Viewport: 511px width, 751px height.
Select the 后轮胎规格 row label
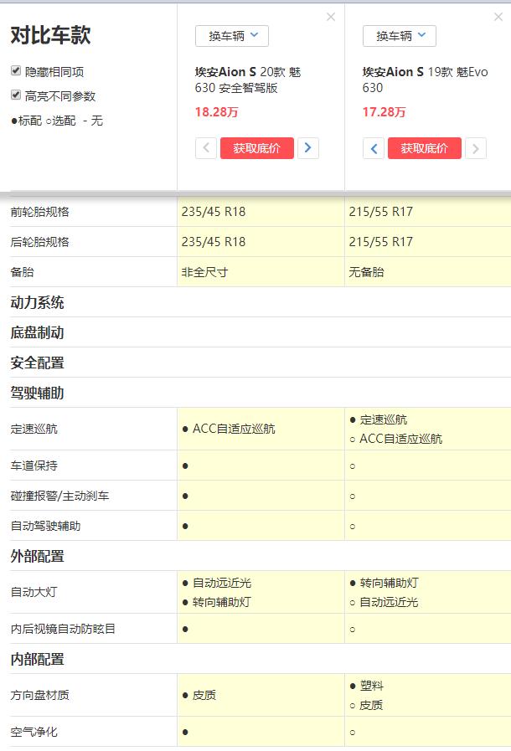click(x=39, y=242)
